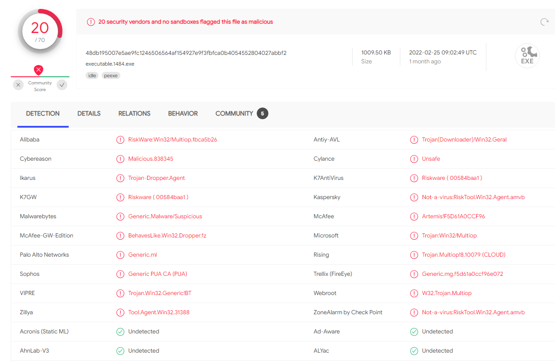Click the alert icon beside Kaspersky's result
Image resolution: width=555 pixels, height=362 pixels.
414,197
